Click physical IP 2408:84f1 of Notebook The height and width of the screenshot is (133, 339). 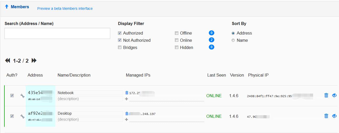[x=280, y=96]
